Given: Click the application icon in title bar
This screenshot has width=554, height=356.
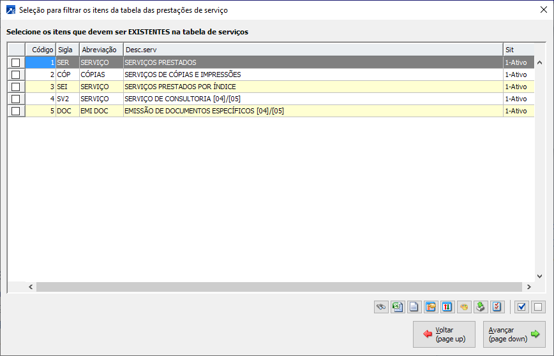Looking at the screenshot, I should click(11, 10).
